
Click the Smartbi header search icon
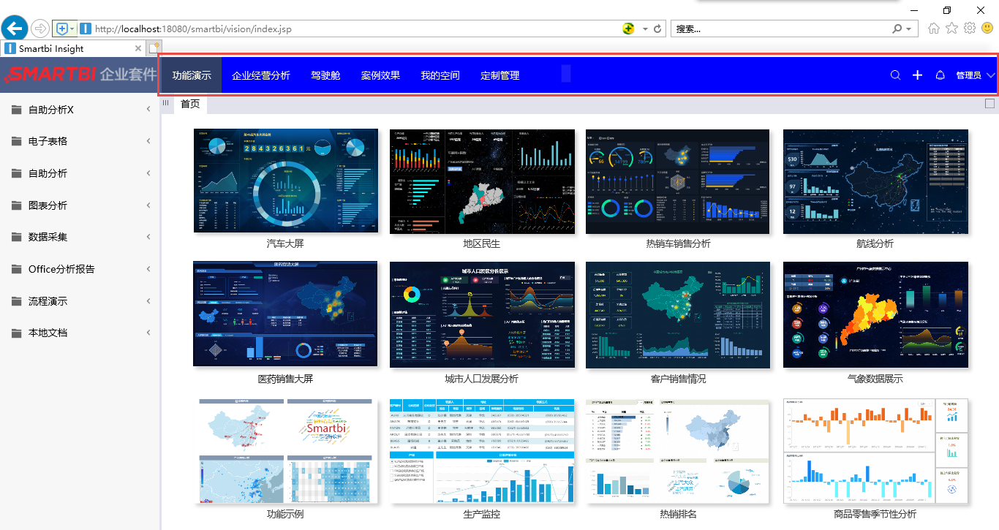tap(895, 75)
